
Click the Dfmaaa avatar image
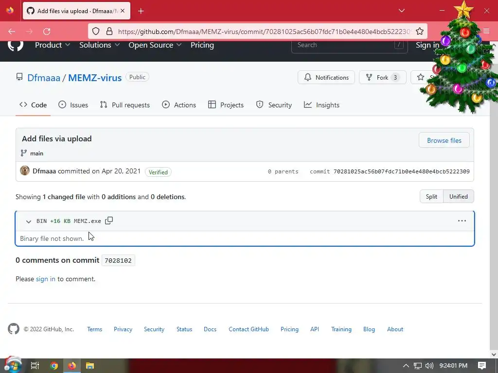(25, 170)
